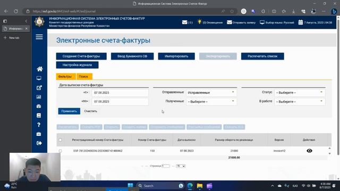Switch to the Поиск tab
340x191 pixels.
pyautogui.click(x=84, y=76)
